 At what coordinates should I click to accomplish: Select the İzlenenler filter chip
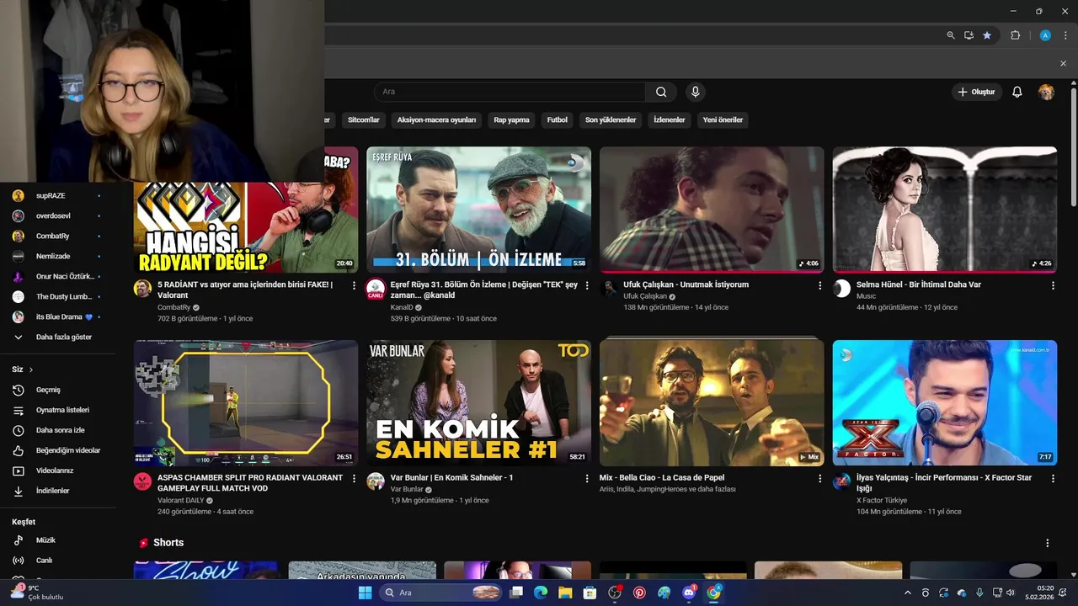[x=670, y=120]
